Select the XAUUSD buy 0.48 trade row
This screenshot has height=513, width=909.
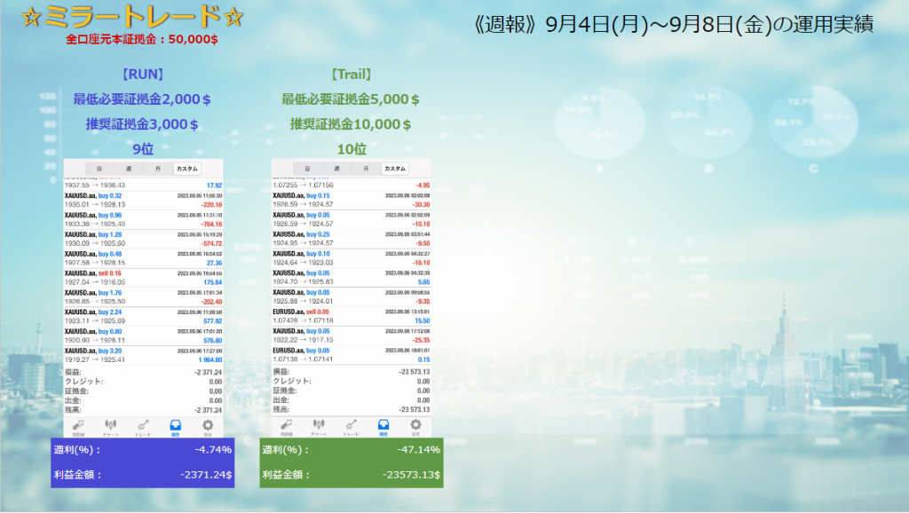coord(143,258)
